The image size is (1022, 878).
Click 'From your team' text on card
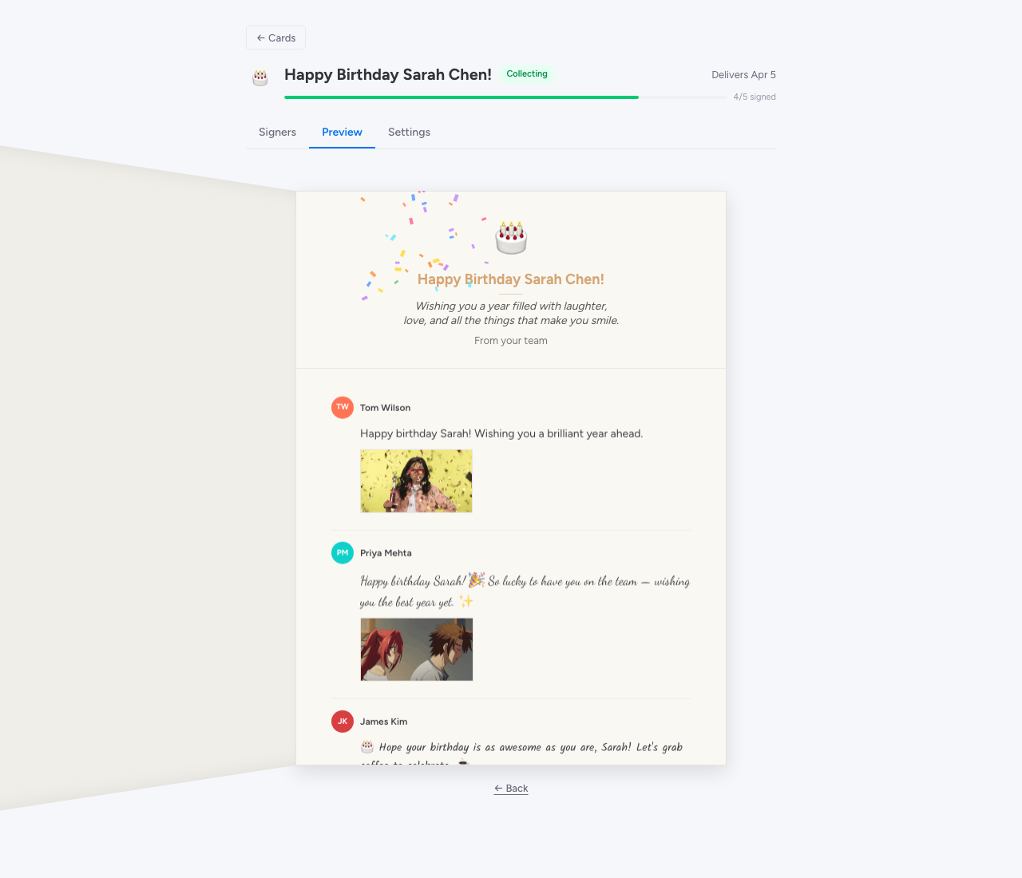click(511, 340)
